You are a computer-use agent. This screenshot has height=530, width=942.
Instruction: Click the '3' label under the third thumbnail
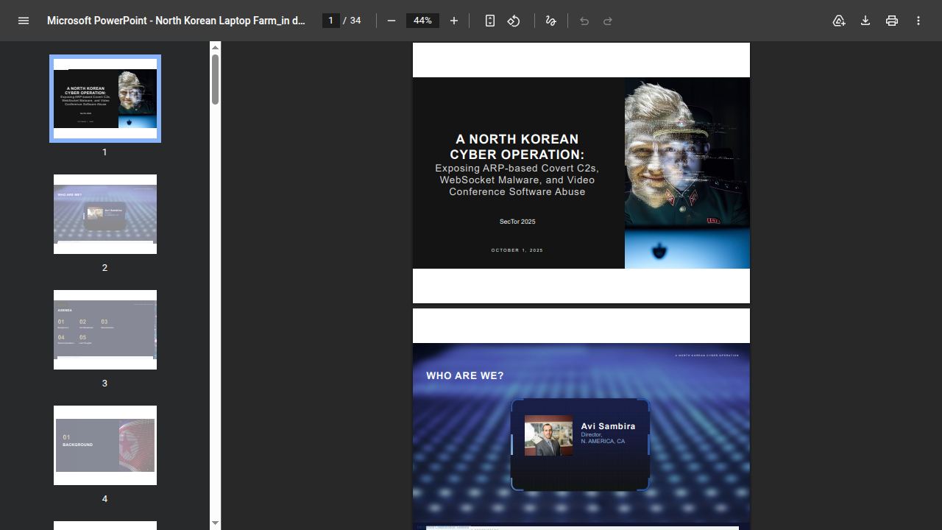click(105, 384)
